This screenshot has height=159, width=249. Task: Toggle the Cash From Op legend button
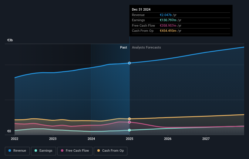pyautogui.click(x=110, y=151)
